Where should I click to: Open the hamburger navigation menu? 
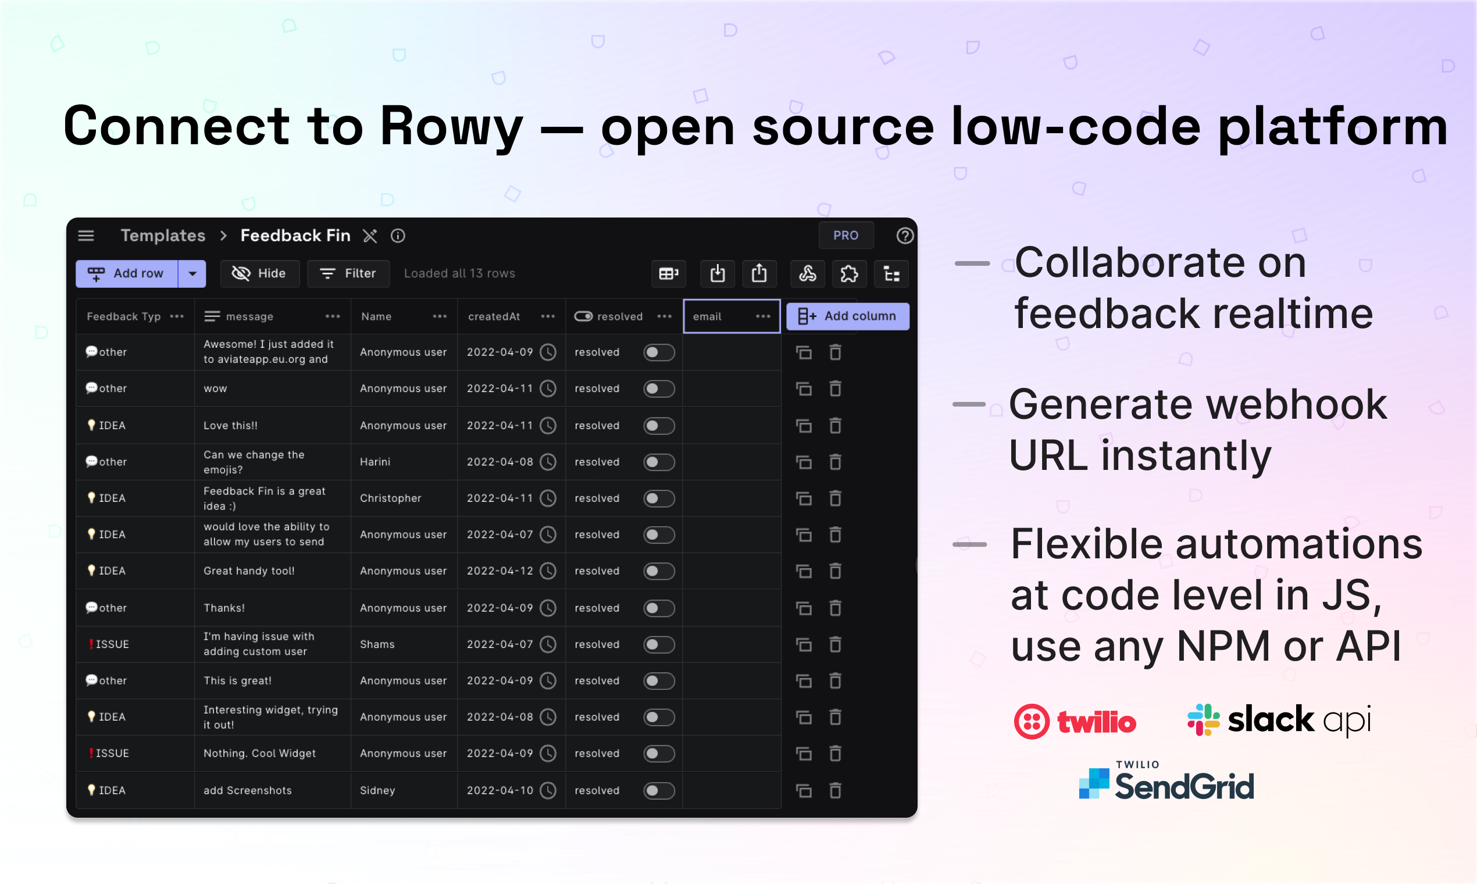click(85, 236)
